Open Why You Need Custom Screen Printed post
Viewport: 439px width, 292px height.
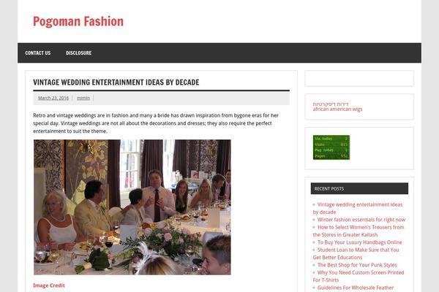pos(359,276)
